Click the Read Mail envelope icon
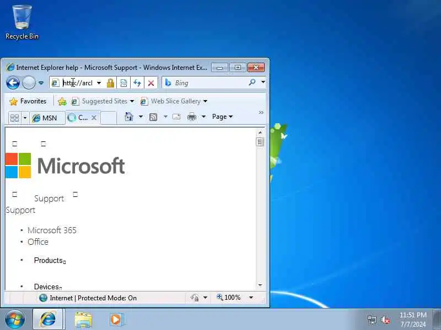441x330 pixels. click(176, 117)
